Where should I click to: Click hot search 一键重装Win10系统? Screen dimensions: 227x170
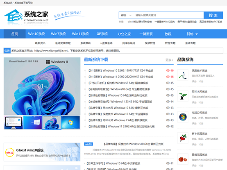click(x=165, y=22)
